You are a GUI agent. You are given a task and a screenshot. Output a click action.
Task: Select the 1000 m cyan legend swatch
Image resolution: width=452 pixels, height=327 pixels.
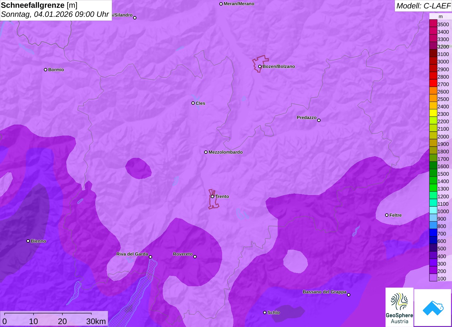[x=433, y=210]
